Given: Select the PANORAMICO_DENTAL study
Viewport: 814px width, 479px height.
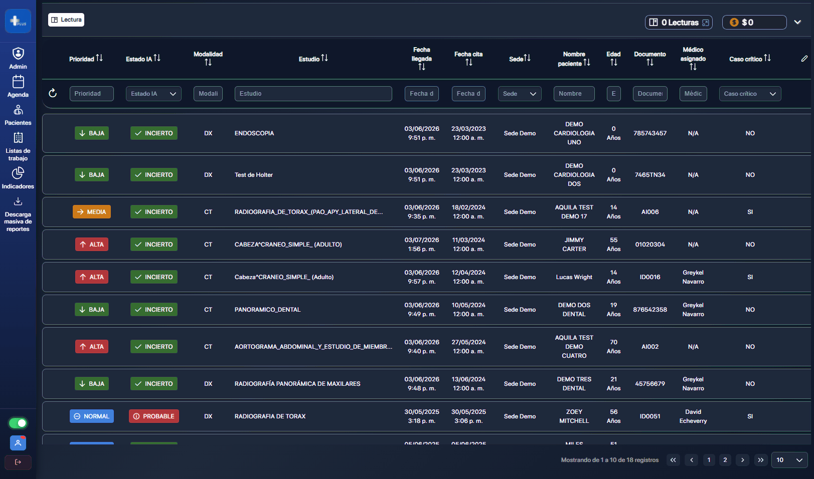Looking at the screenshot, I should click(268, 310).
